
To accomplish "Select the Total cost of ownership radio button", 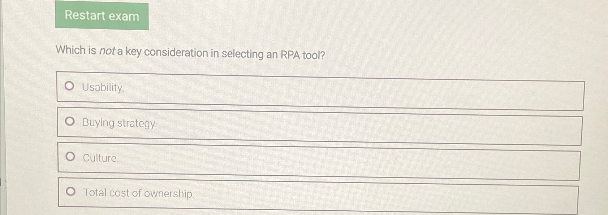I will [70, 191].
